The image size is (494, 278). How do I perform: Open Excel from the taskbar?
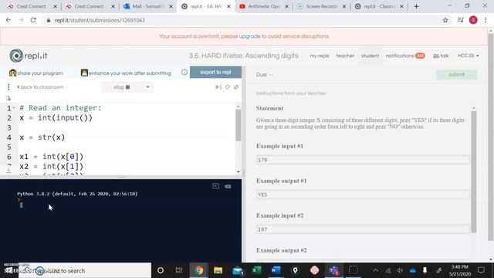[257, 270]
